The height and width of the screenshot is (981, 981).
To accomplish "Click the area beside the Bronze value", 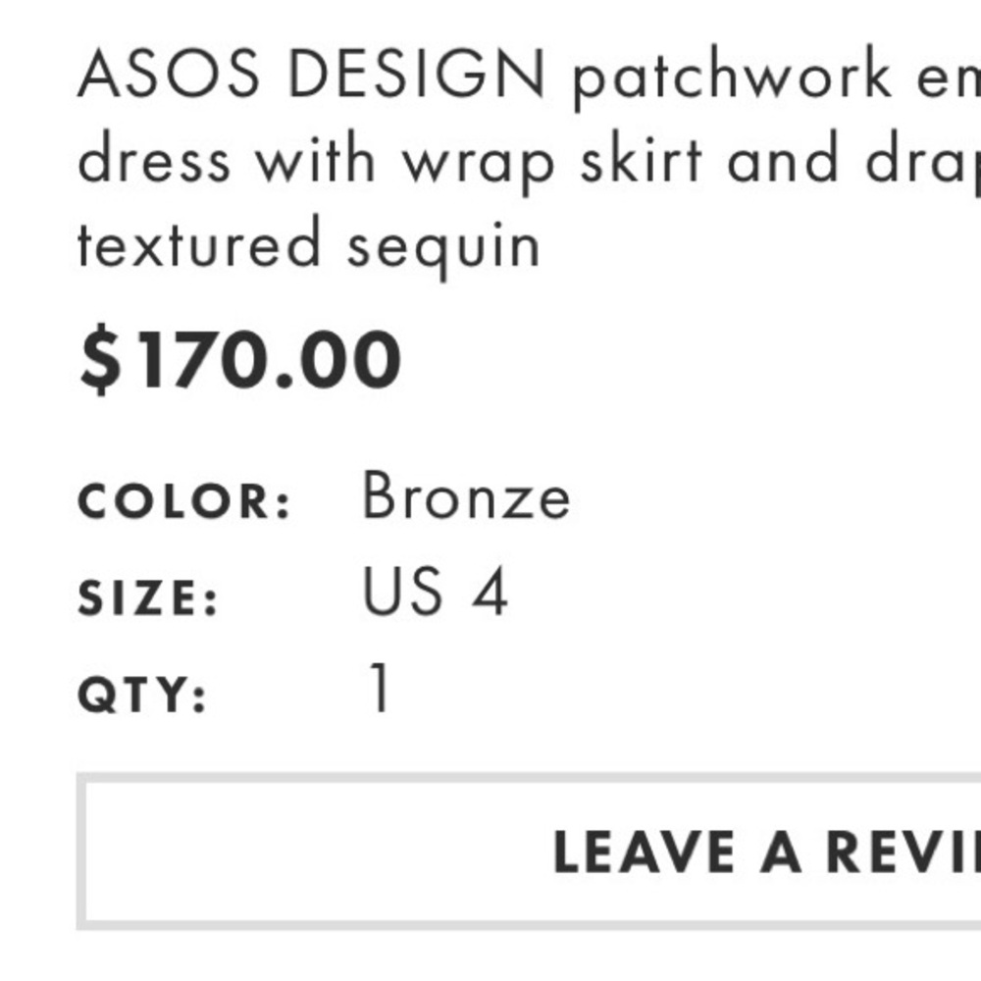I will [x=687, y=497].
